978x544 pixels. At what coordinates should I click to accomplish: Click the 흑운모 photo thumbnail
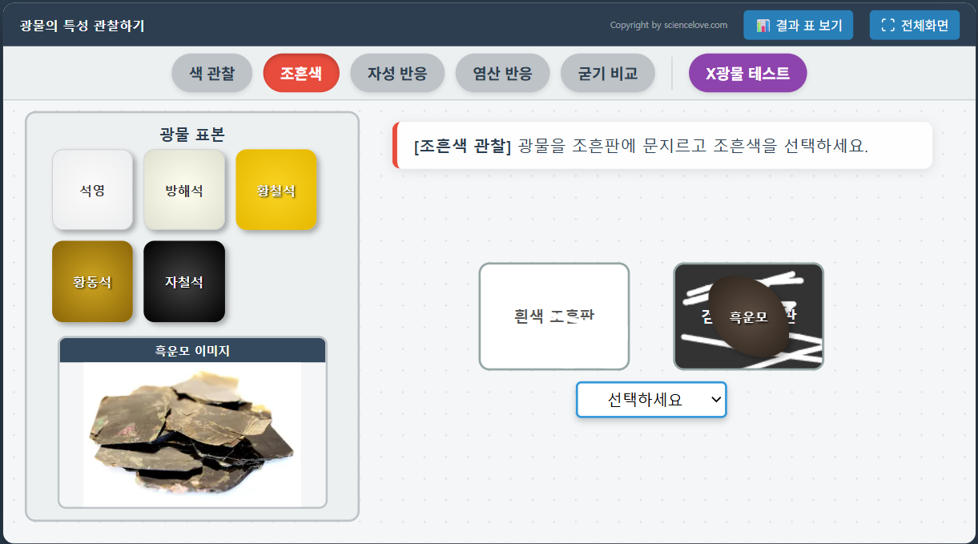coord(192,434)
